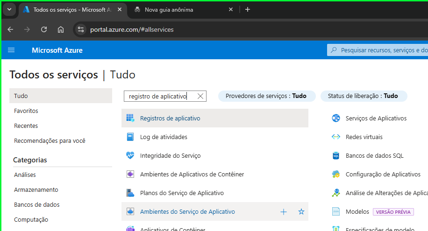This screenshot has height=231, width=428.
Task: Create new Ambientes do Serviço de Aplicativo with plus
Action: 284,212
